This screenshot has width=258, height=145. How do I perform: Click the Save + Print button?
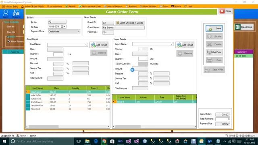point(214,70)
